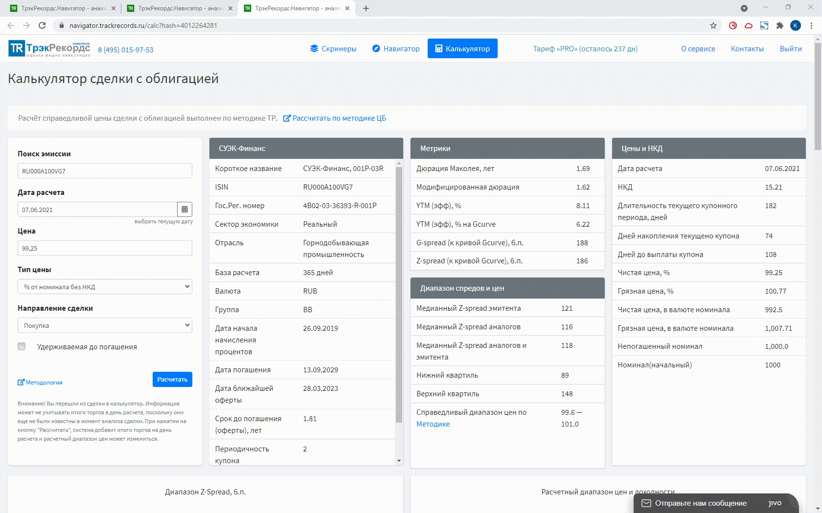The image size is (822, 513).
Task: Open a new browser tab
Action: tap(366, 8)
